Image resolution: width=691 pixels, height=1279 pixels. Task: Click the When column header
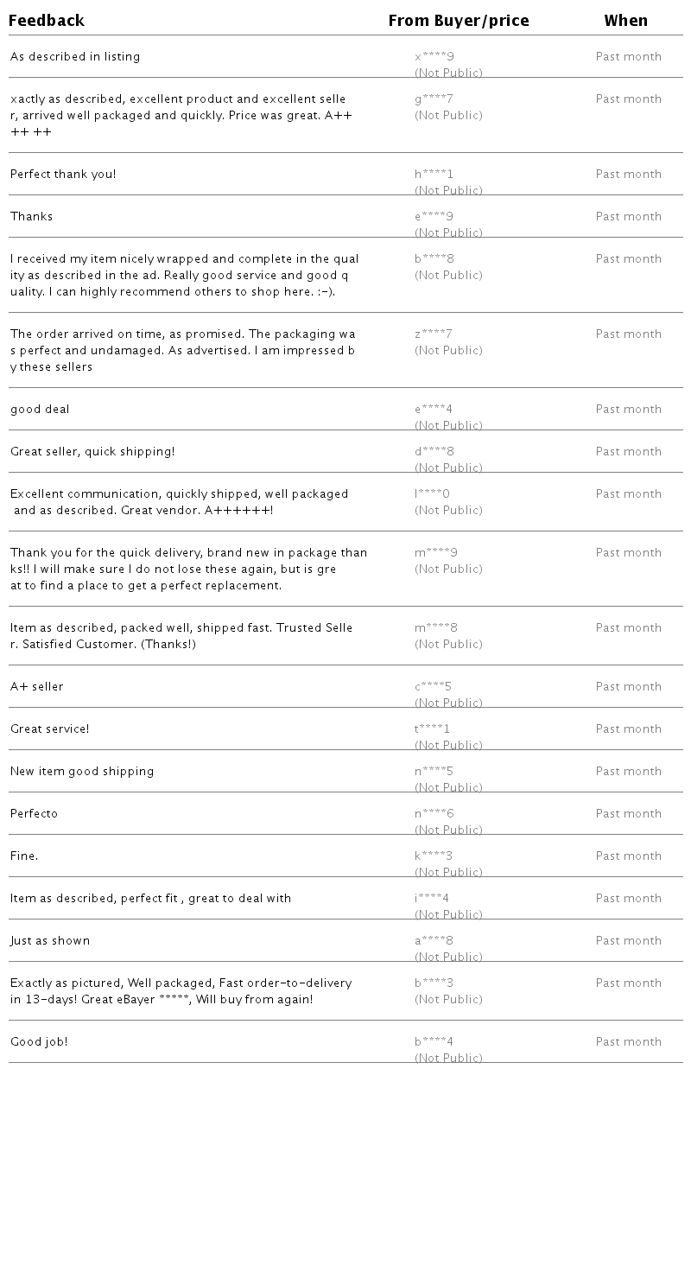[625, 21]
